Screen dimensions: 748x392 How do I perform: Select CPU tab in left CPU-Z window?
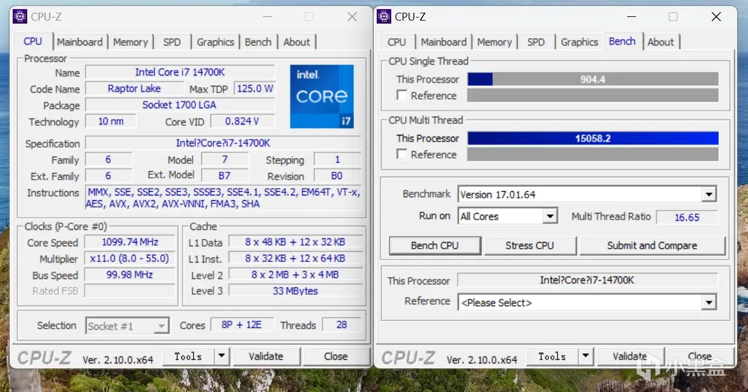point(33,41)
